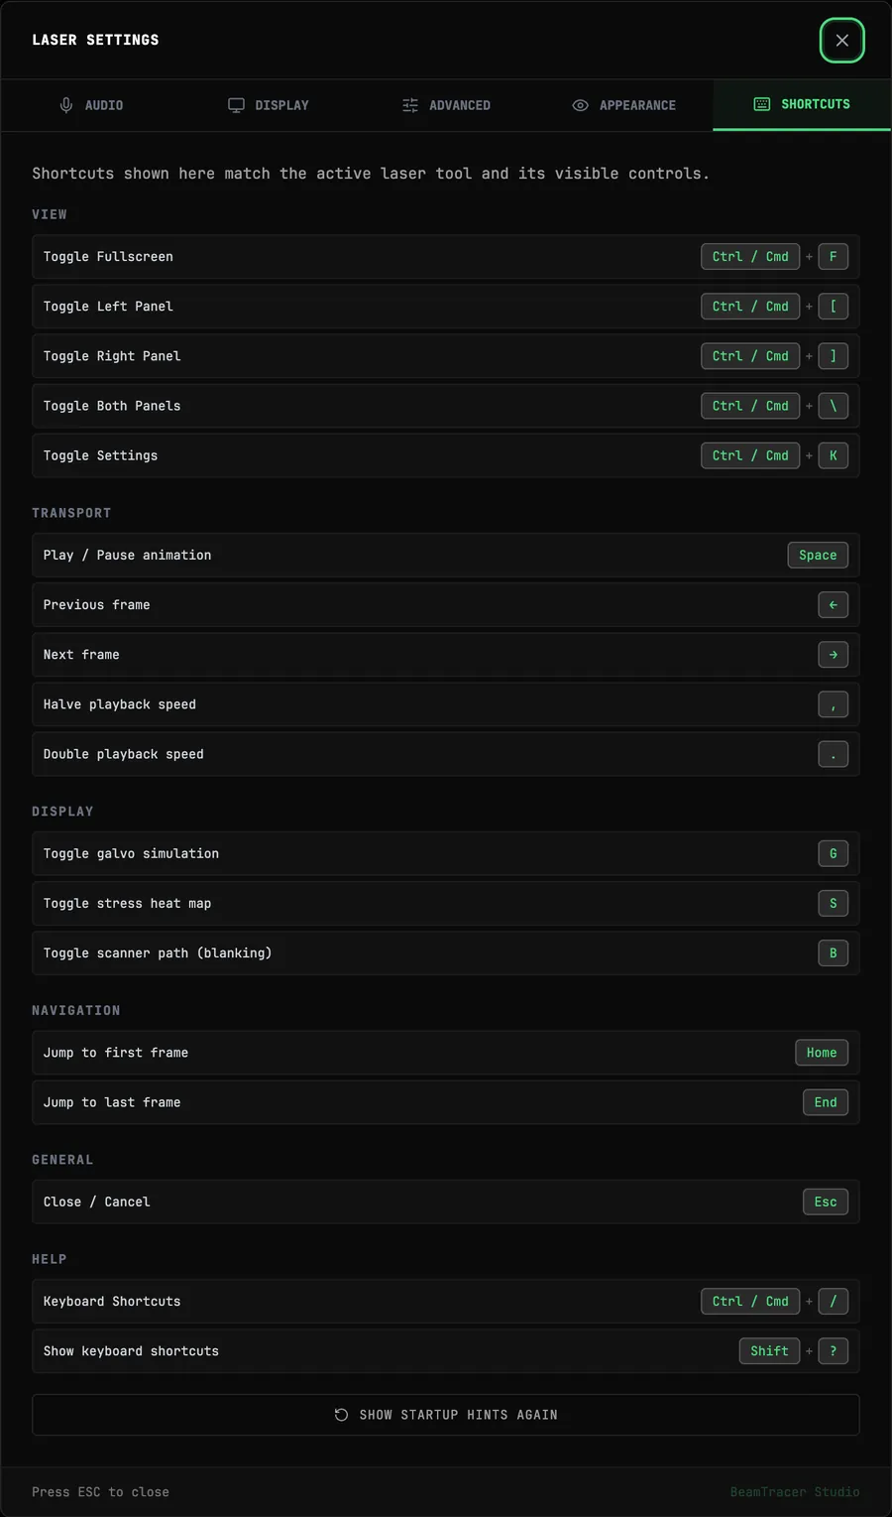Close the Laser Settings dialog

click(x=841, y=41)
